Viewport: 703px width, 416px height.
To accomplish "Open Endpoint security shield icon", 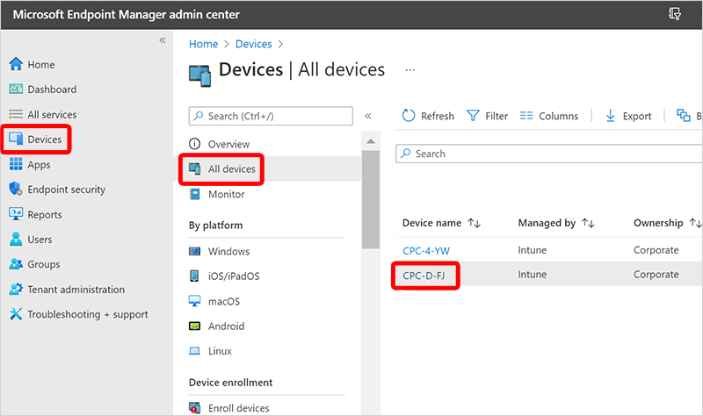I will [16, 190].
